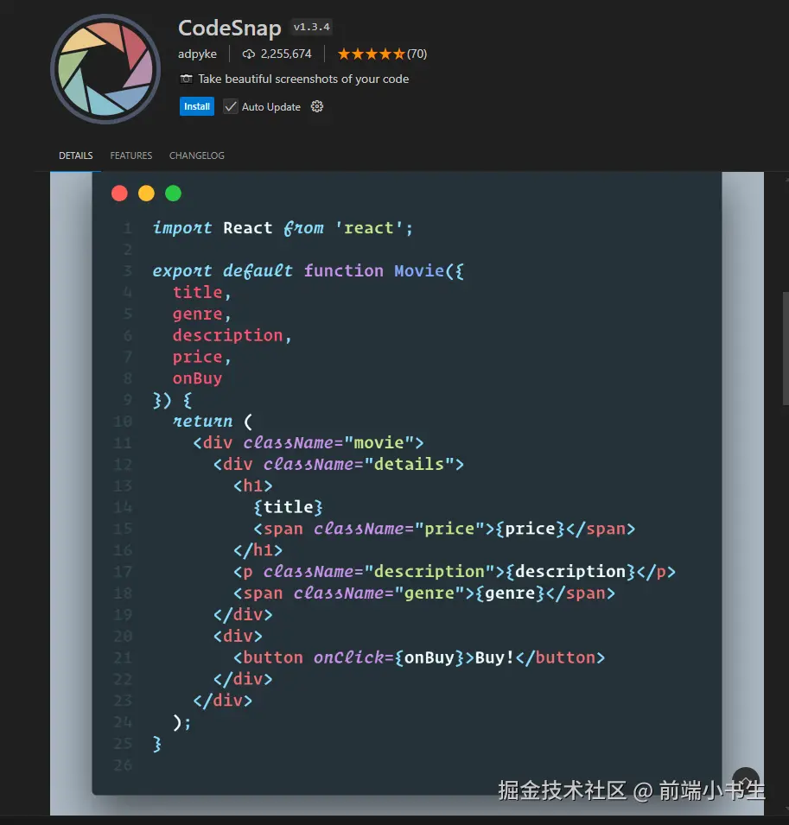
Task: Click the yellow traffic-light dot in the screenshot
Action: point(146,194)
